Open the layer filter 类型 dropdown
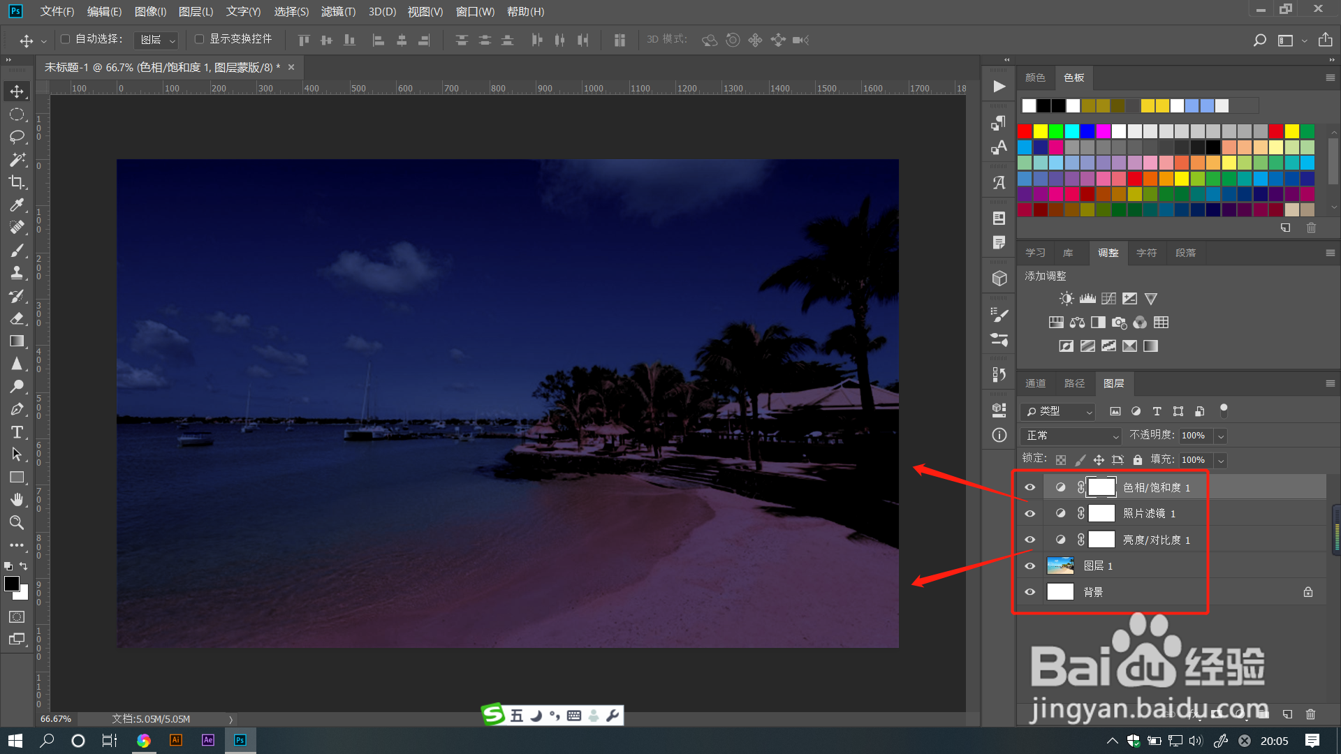1341x754 pixels. point(1057,411)
